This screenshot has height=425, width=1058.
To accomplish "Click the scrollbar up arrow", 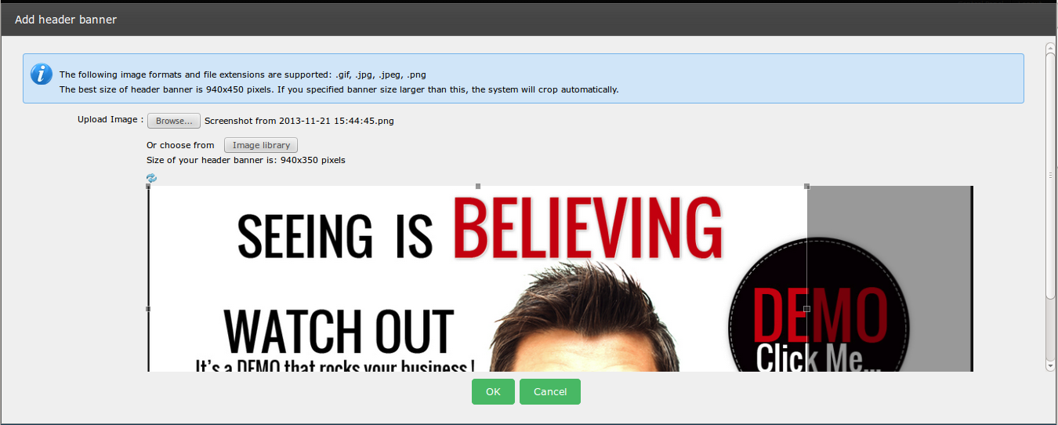I will point(1050,49).
